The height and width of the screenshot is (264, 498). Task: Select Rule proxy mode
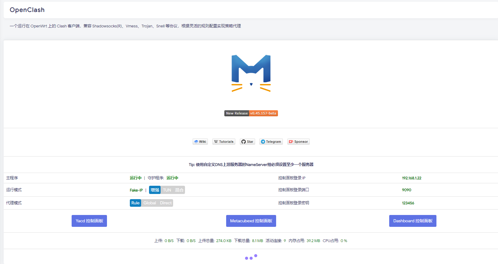coord(135,203)
